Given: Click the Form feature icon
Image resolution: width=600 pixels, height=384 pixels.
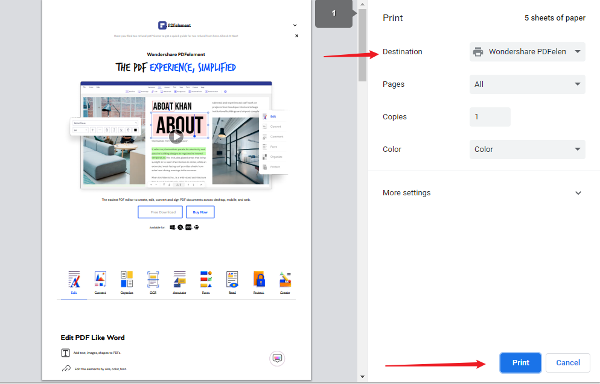Looking at the screenshot, I should pyautogui.click(x=206, y=279).
